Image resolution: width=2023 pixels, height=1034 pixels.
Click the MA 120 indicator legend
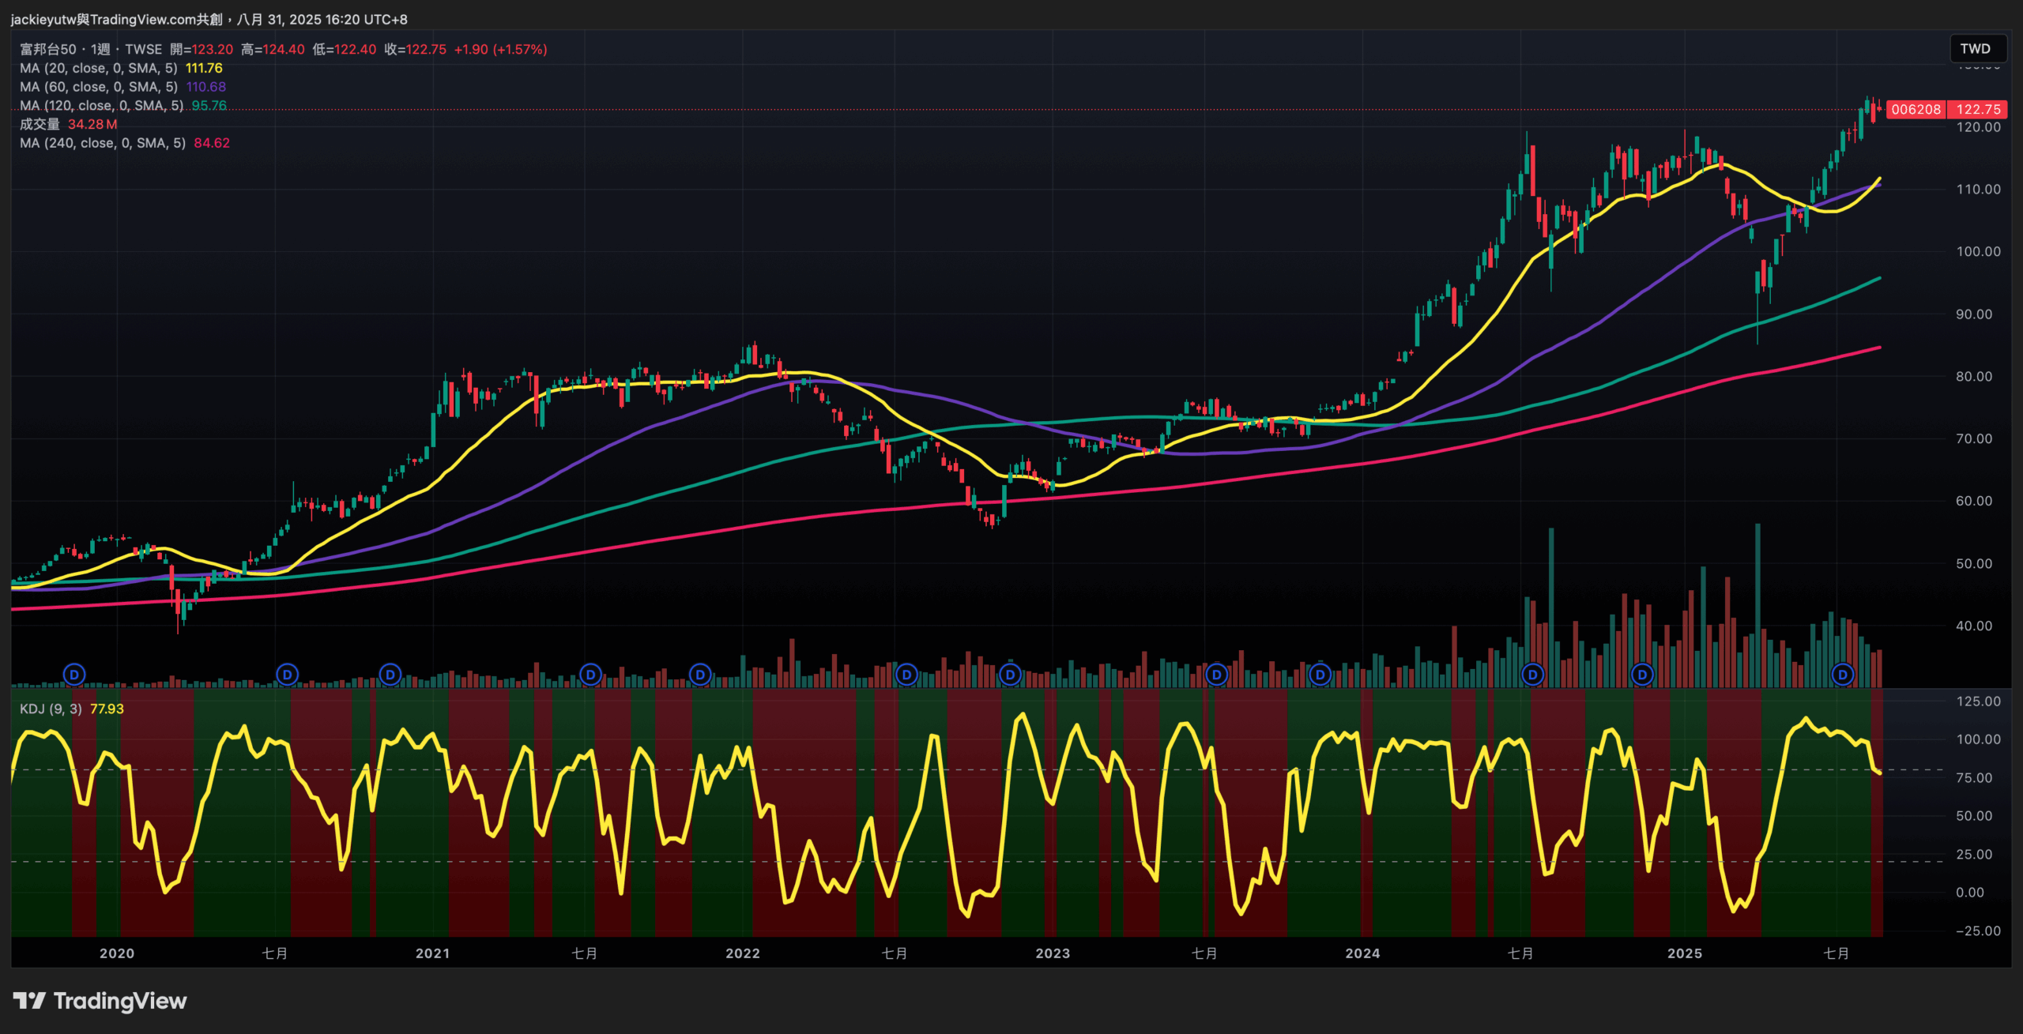click(x=101, y=106)
